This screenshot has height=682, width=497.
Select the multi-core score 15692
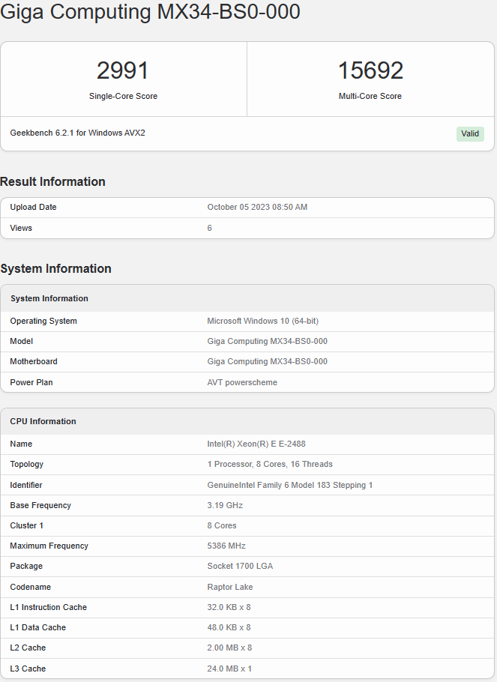point(370,70)
